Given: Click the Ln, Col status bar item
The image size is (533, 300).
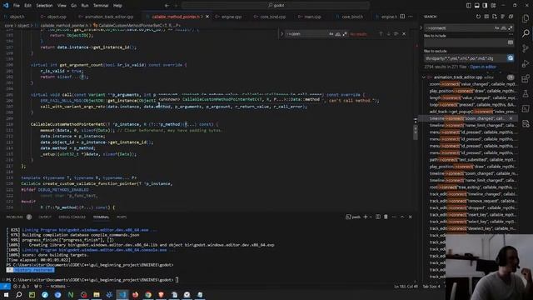Looking at the screenshot, I should pyautogui.click(x=406, y=287).
